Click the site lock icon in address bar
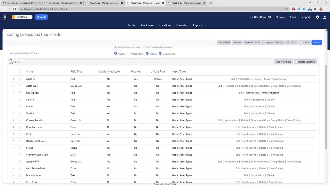This screenshot has width=330, height=185. pyautogui.click(x=21, y=9)
